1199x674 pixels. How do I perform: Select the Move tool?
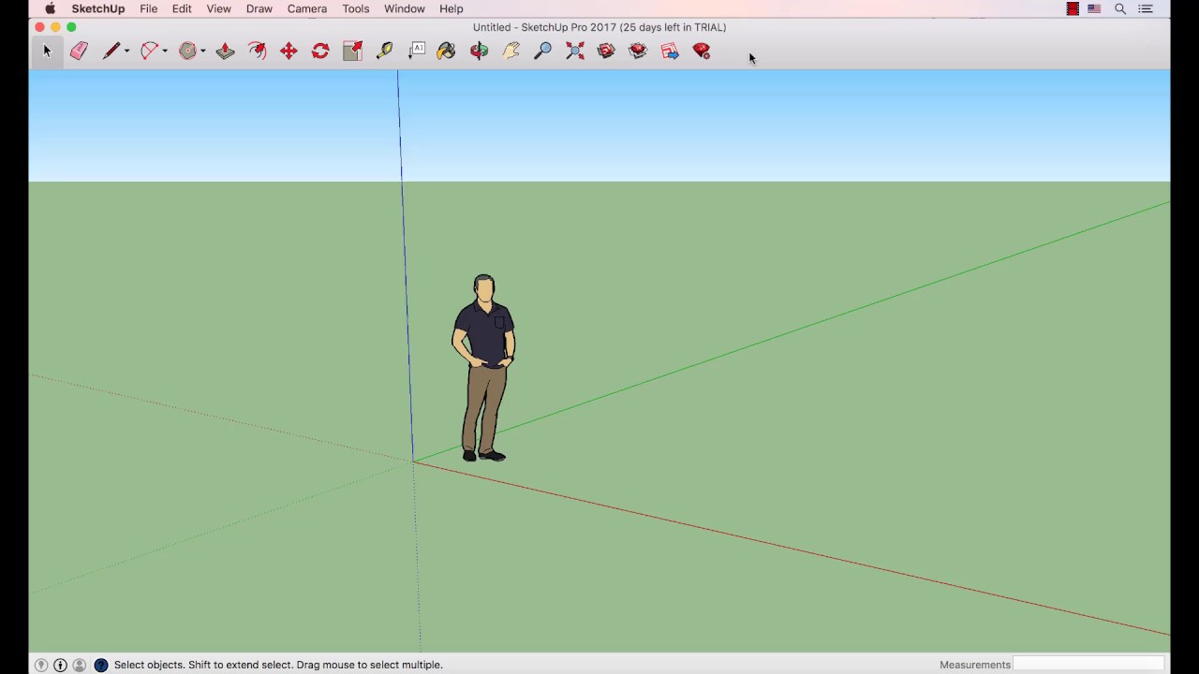click(x=289, y=51)
